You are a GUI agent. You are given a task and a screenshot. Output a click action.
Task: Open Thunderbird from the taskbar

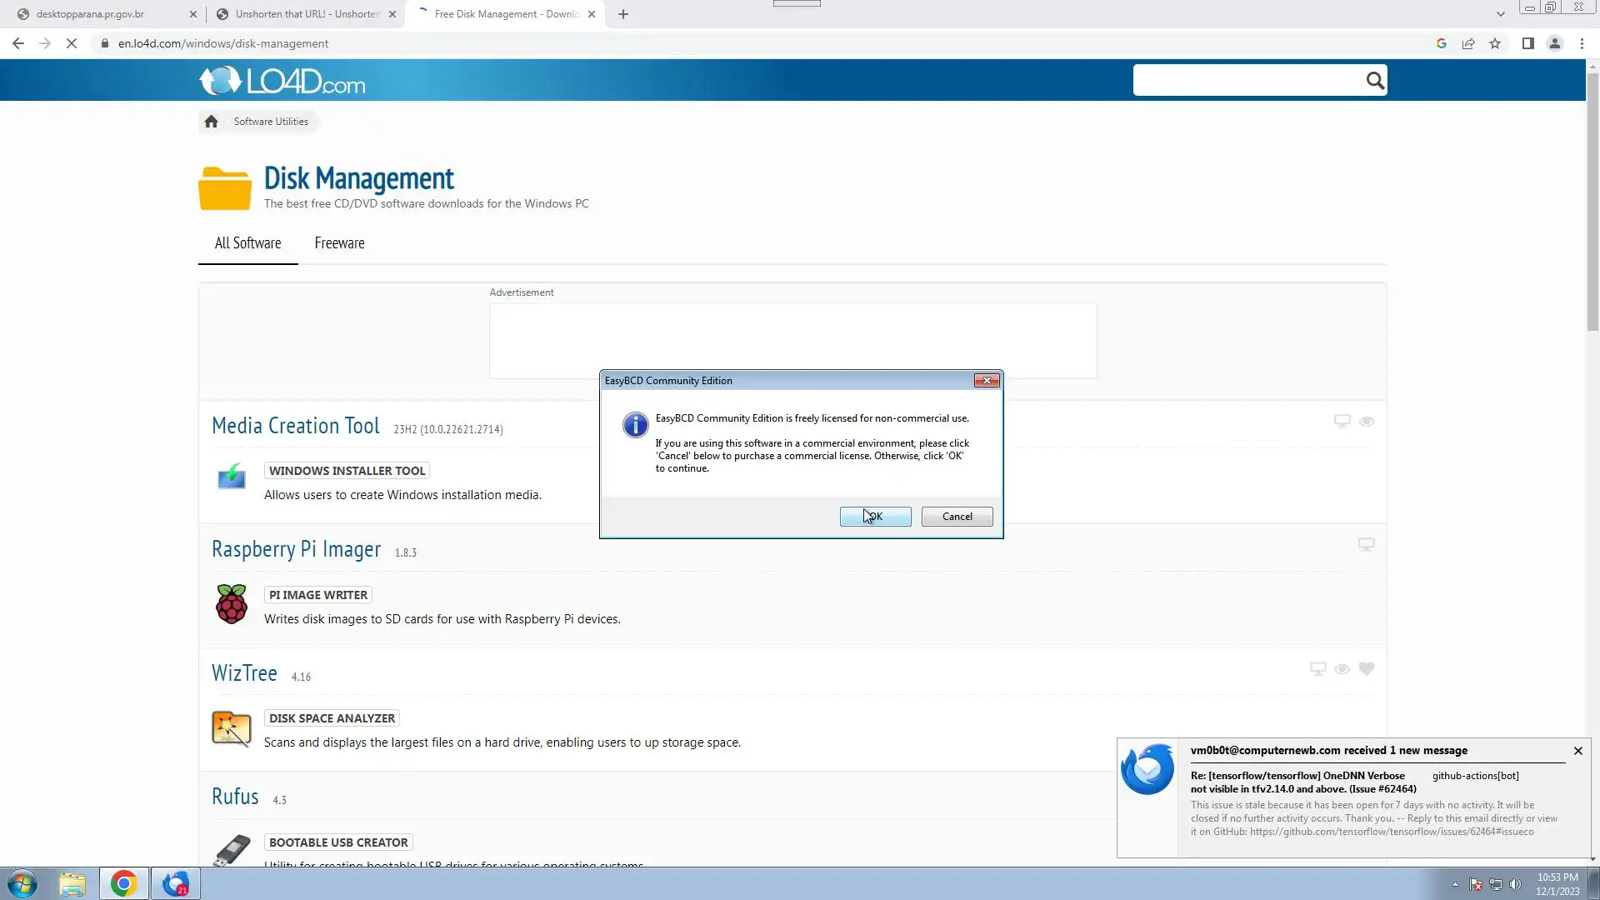176,883
